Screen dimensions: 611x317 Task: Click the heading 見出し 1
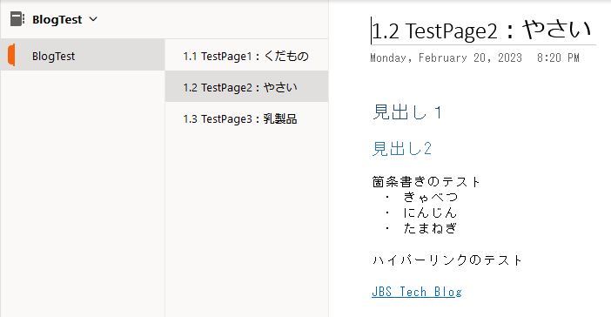[407, 112]
